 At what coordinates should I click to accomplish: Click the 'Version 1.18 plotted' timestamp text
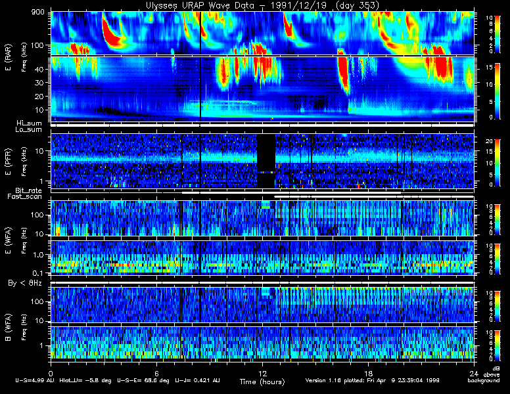pyautogui.click(x=372, y=380)
